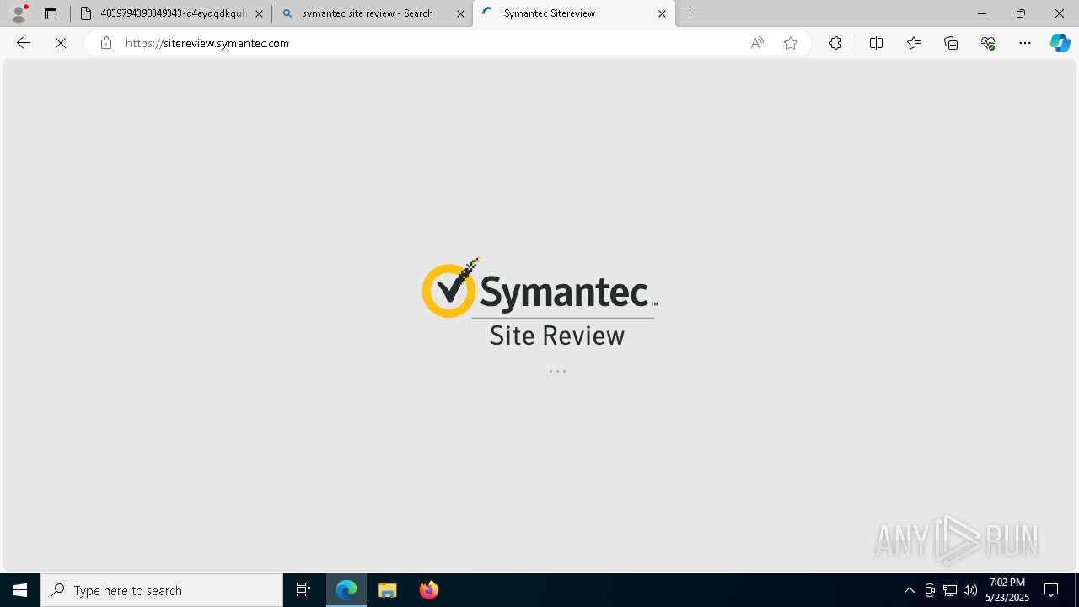Close the Edge window
The image size is (1079, 607).
[1060, 13]
